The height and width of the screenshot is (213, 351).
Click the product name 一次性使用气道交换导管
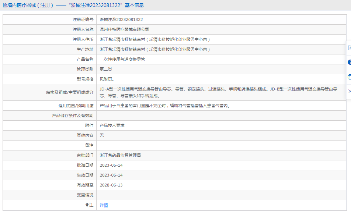tap(122, 59)
